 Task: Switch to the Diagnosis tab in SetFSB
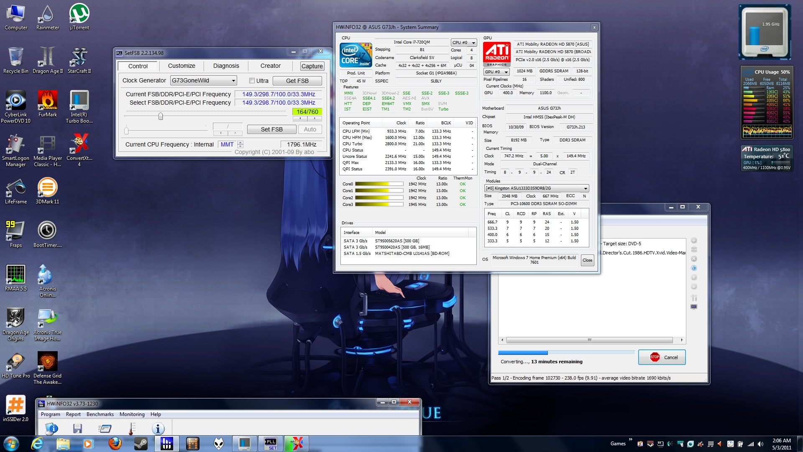click(226, 66)
